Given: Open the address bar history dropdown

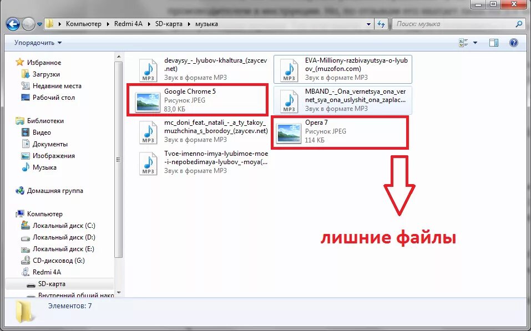Looking at the screenshot, I should click(368, 24).
